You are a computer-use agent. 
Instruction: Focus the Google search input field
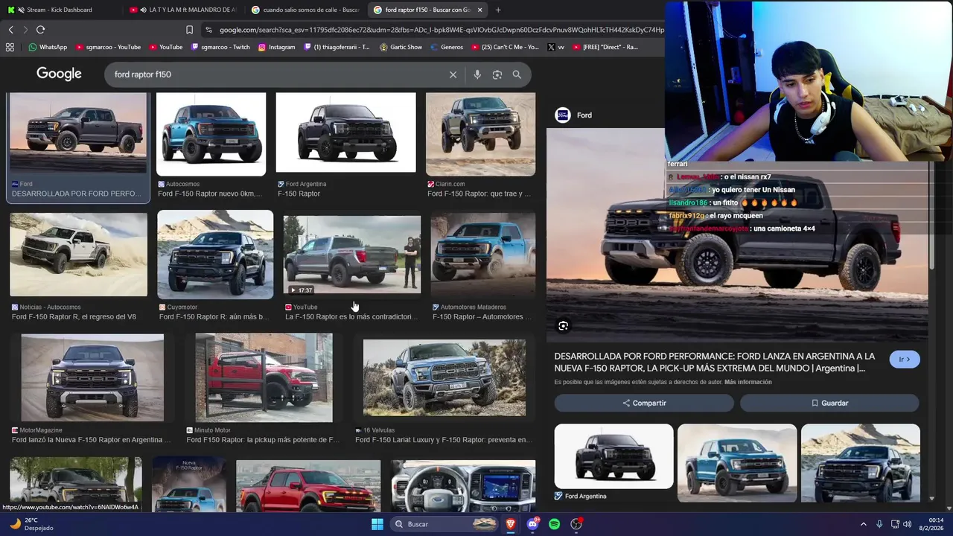(x=275, y=74)
